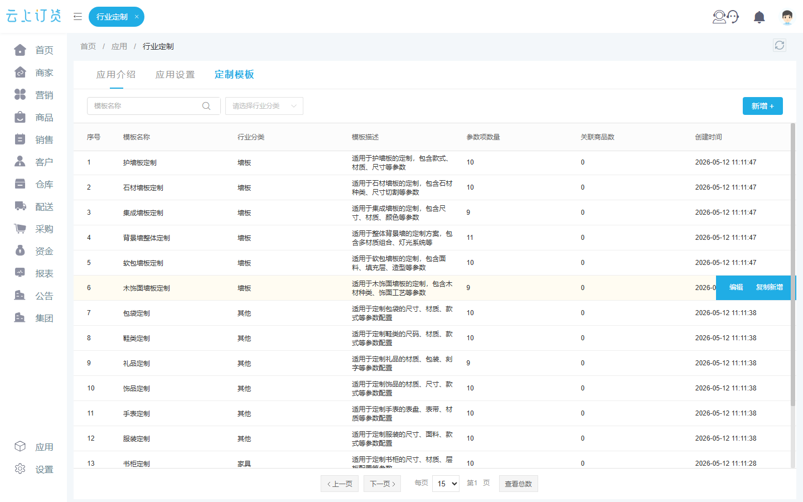Open the 配送 delivery truck icon
Image resolution: width=803 pixels, height=502 pixels.
(20, 206)
